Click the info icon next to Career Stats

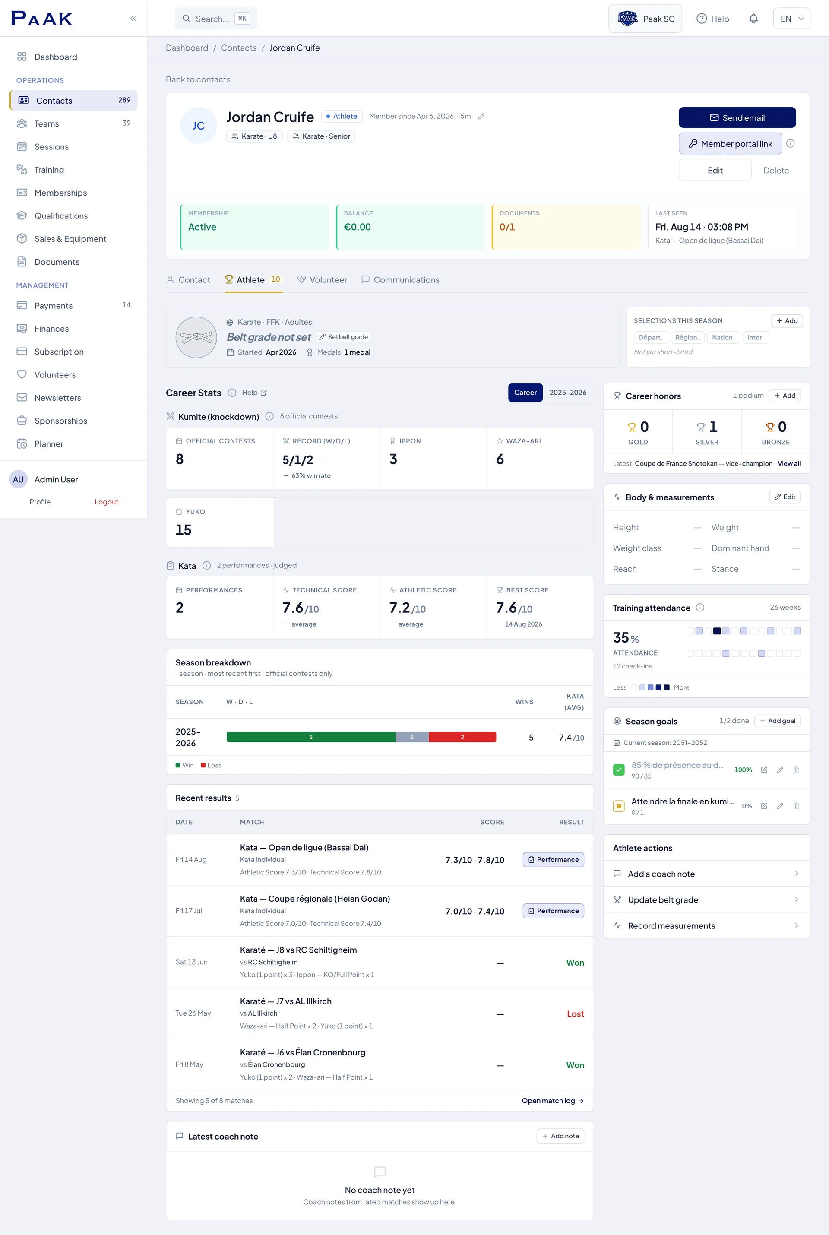[x=231, y=392]
